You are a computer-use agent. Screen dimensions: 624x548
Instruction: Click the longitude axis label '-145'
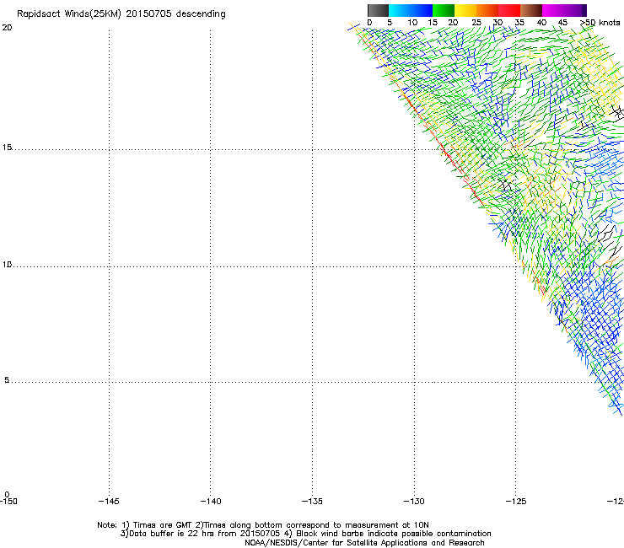(x=109, y=501)
